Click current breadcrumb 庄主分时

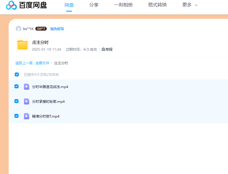[61, 63]
